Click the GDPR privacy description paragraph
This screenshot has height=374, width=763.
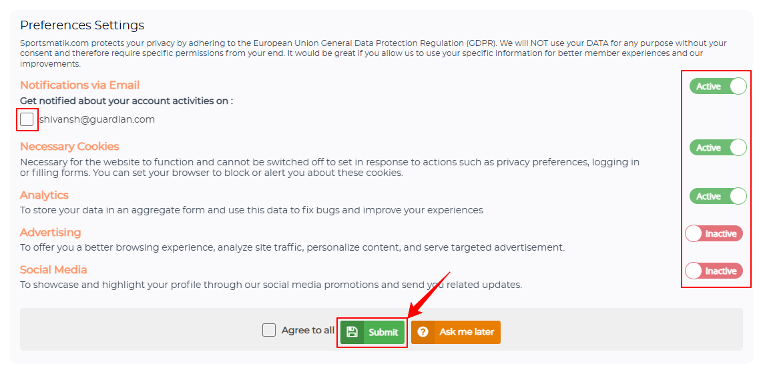pyautogui.click(x=374, y=53)
